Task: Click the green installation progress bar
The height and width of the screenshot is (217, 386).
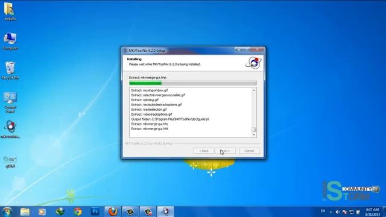Action: point(193,83)
